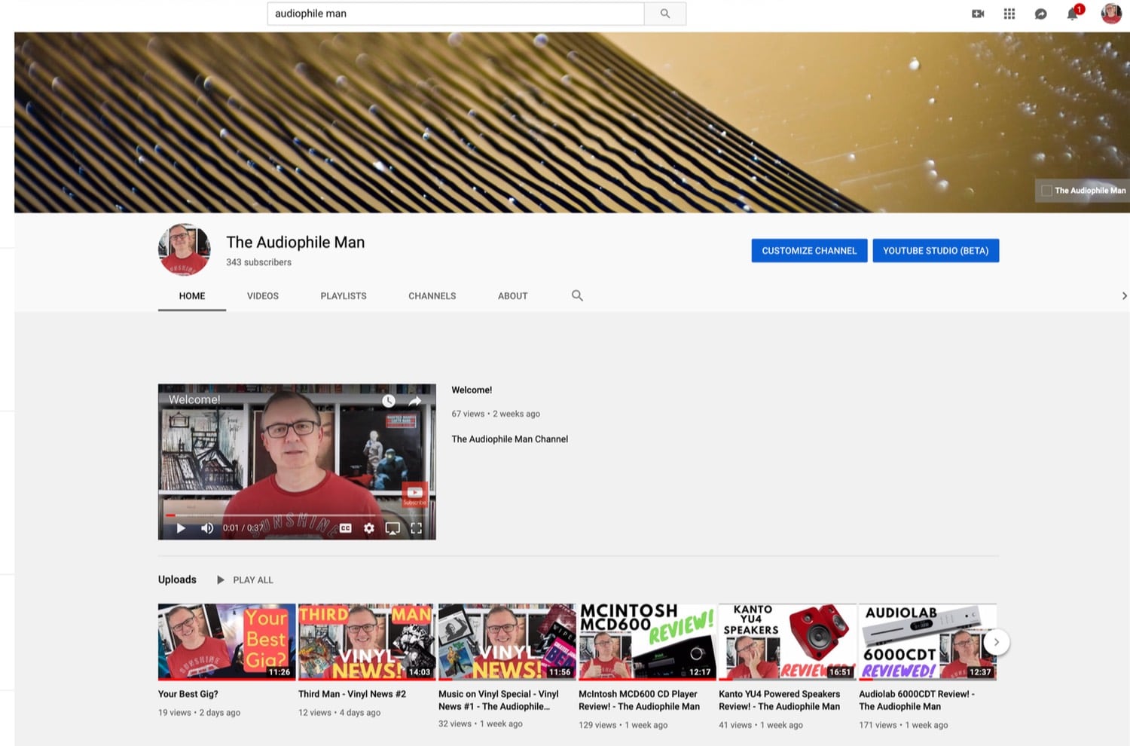Switch to the Videos tab
The image size is (1130, 746).
[263, 296]
